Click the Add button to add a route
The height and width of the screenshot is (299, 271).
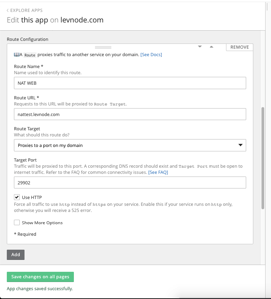click(16, 254)
